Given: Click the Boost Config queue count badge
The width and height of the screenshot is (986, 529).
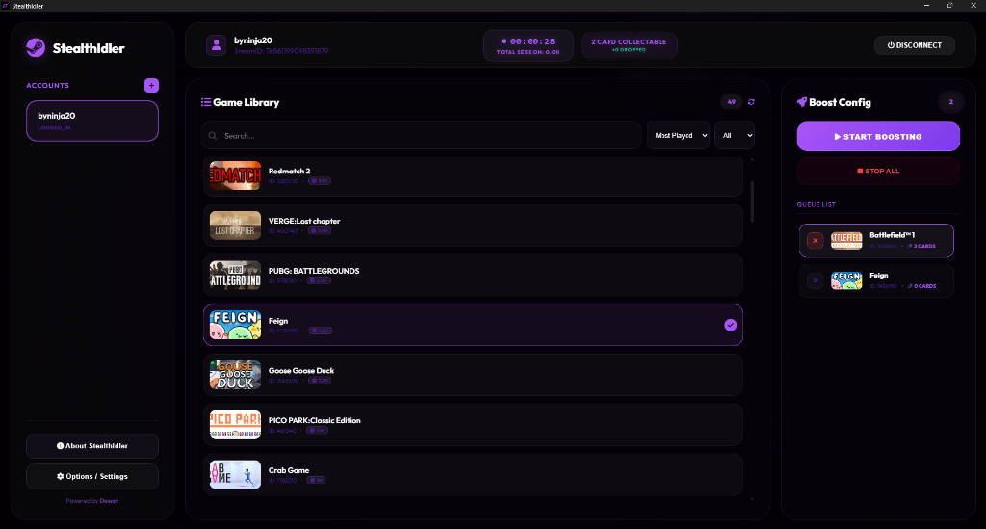Looking at the screenshot, I should [950, 102].
